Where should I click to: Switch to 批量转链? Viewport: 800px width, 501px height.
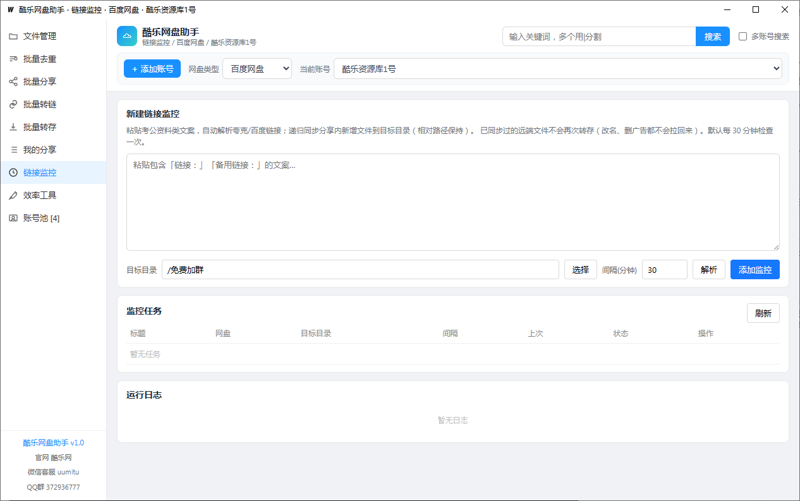[x=53, y=104]
